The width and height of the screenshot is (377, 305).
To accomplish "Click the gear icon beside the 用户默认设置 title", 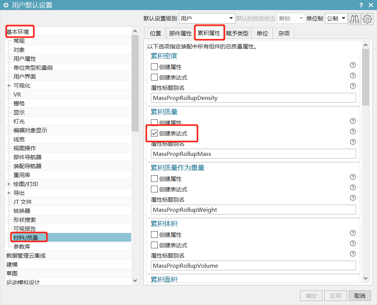I will 6,5.
